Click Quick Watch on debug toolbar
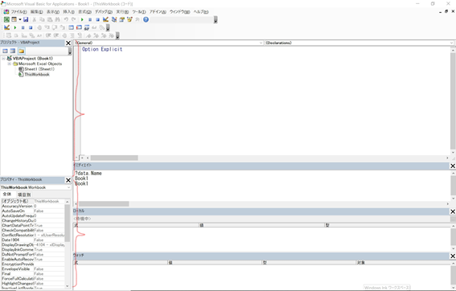The image size is (456, 291). (x=94, y=27)
